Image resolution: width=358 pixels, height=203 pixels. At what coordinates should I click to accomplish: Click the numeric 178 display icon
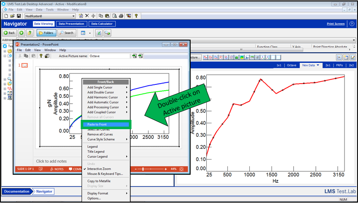coord(252,57)
